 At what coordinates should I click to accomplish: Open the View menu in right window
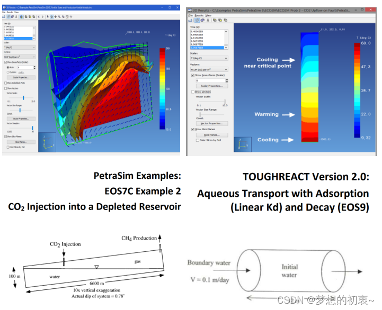[x=208, y=15]
